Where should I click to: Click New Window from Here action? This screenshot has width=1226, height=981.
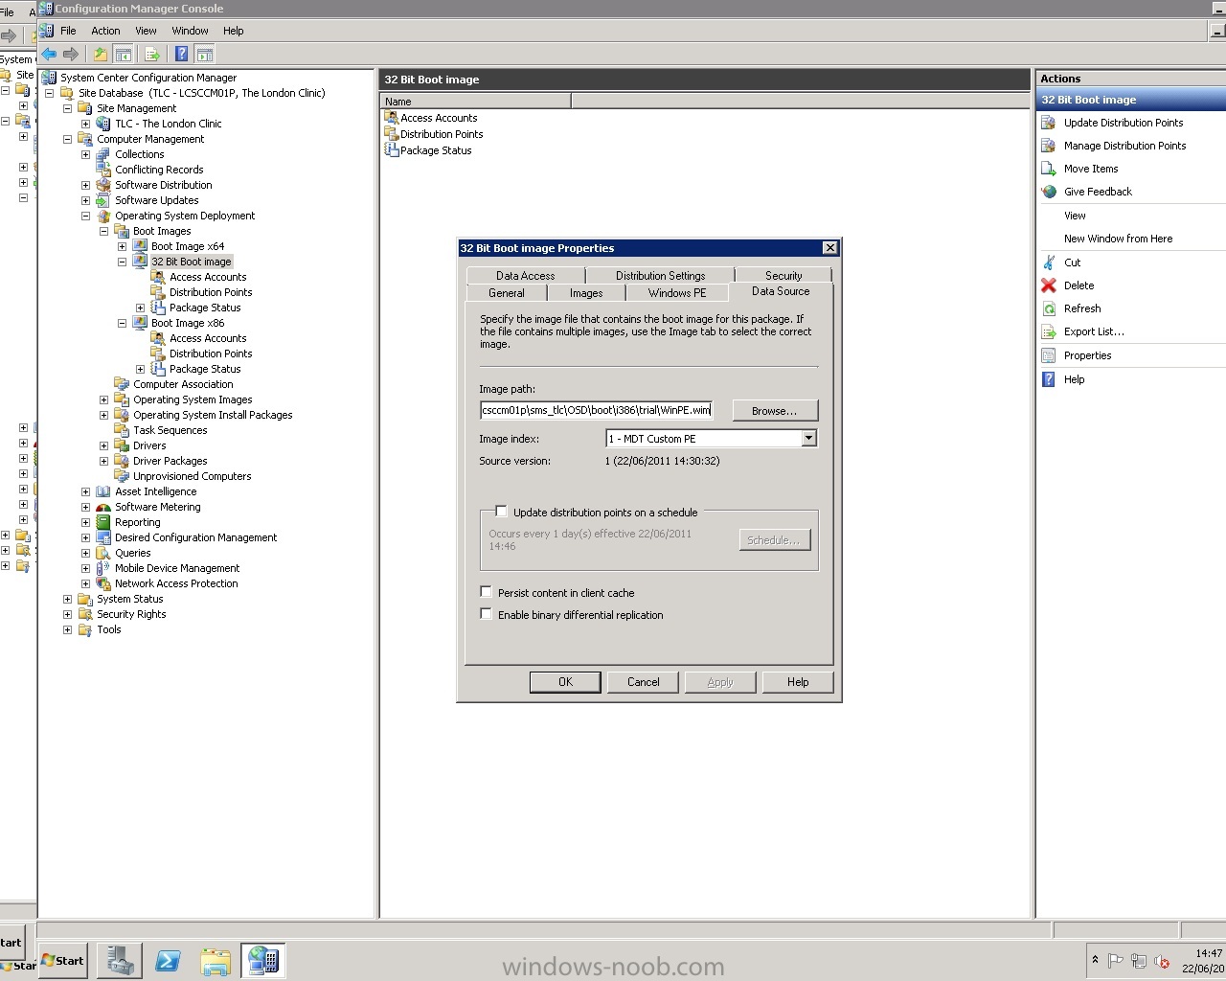(1118, 239)
